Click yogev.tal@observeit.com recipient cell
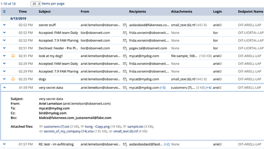The image size is (264, 149). click(x=148, y=48)
